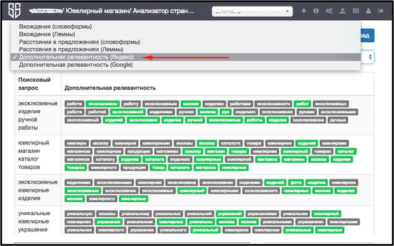Select "Дополнительная релевантность (Google)" option

pyautogui.click(x=75, y=65)
